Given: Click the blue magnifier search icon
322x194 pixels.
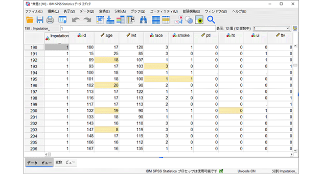Looking at the screenshot, I should click(211, 20).
